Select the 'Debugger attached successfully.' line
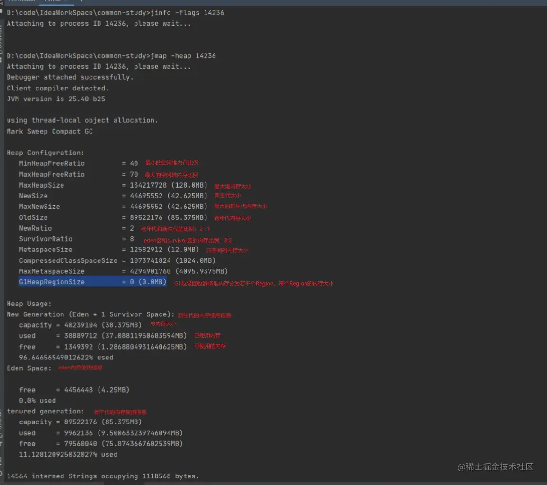The height and width of the screenshot is (485, 547). [x=70, y=77]
